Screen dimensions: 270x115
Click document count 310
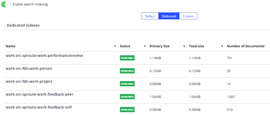[x=230, y=110]
